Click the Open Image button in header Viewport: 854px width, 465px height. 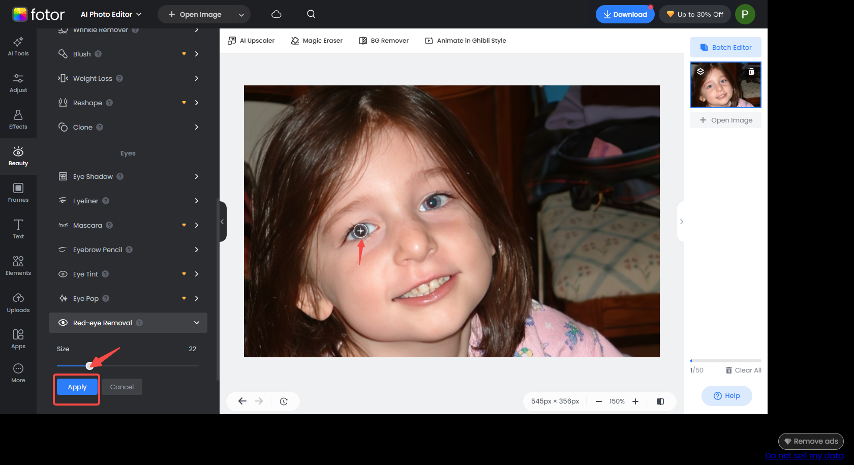coord(195,15)
